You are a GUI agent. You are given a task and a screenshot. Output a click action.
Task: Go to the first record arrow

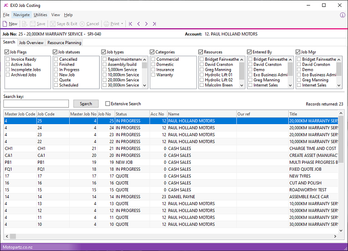coord(131,24)
